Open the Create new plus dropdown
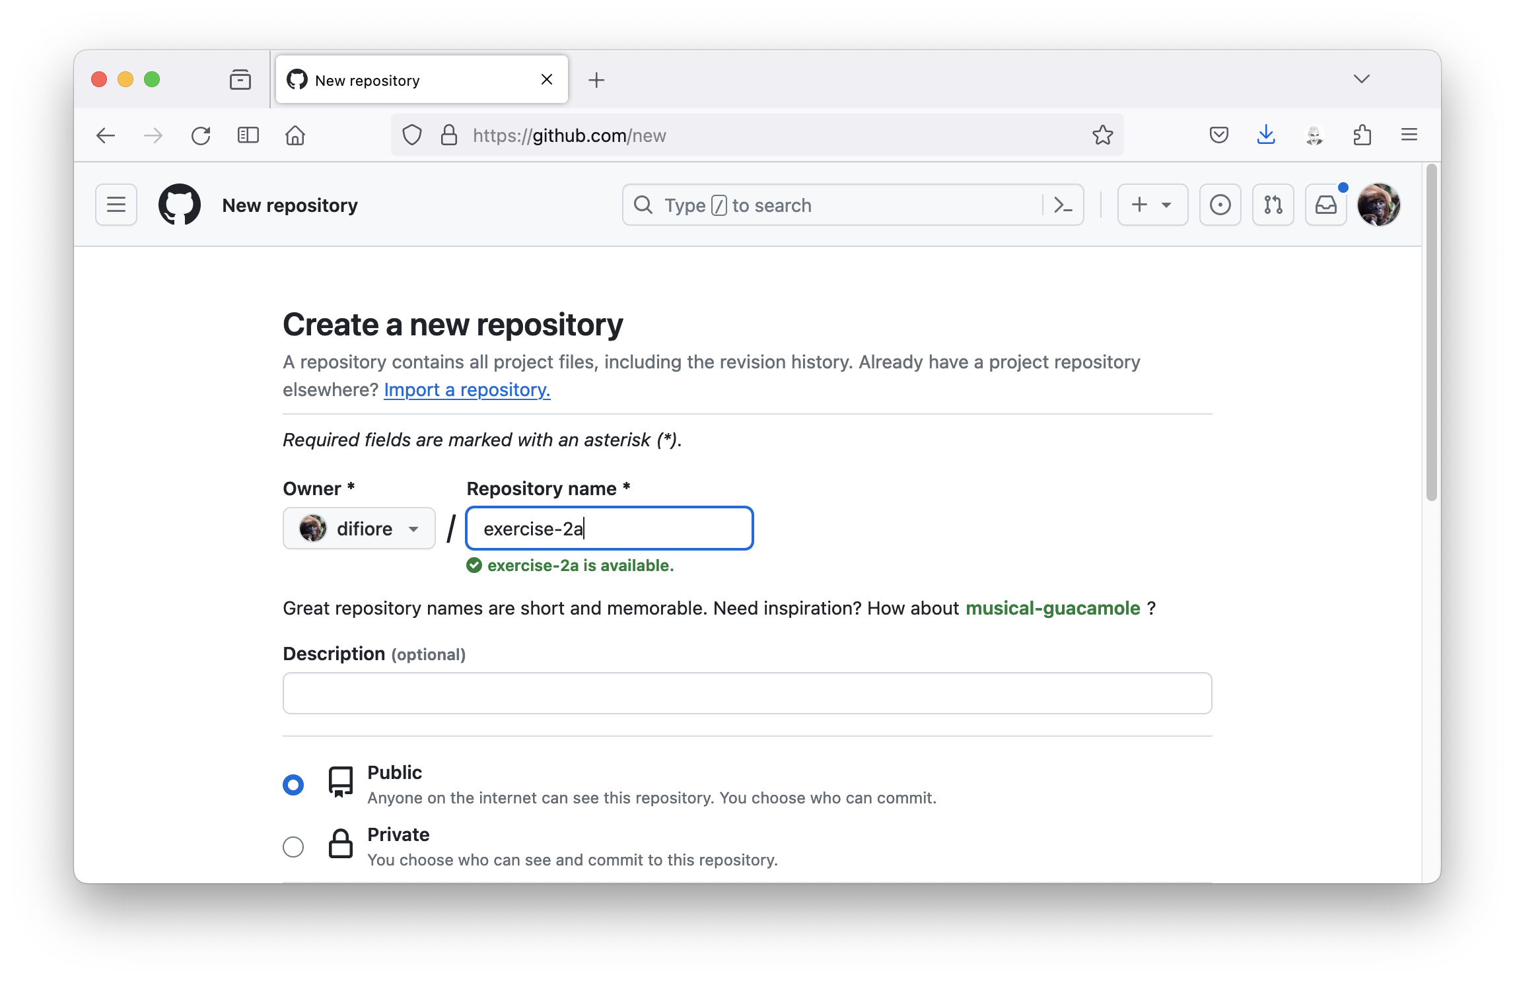1515x981 pixels. point(1152,205)
